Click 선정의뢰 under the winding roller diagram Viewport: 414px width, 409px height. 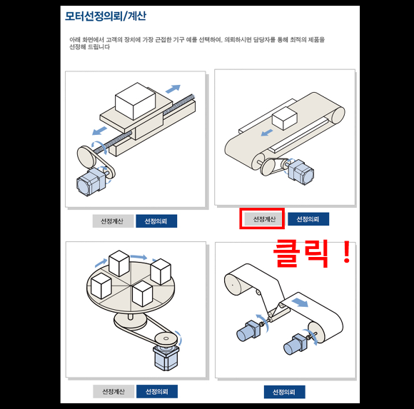pos(284,392)
